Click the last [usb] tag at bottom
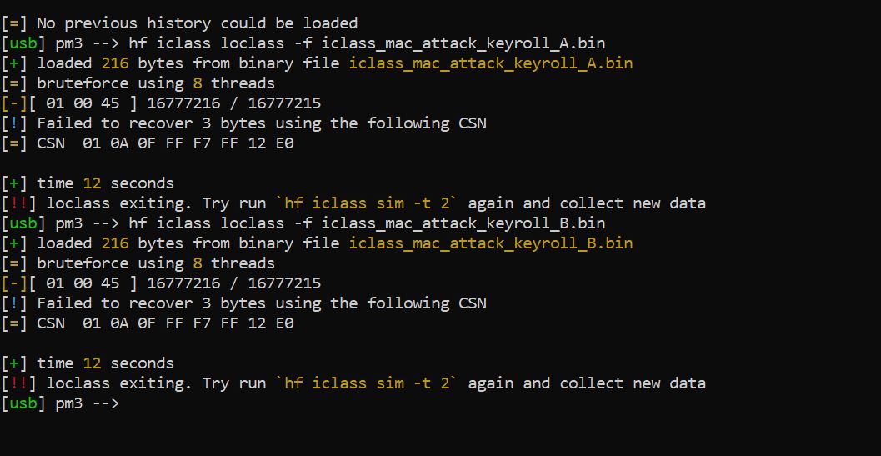The image size is (881, 456). click(x=23, y=403)
